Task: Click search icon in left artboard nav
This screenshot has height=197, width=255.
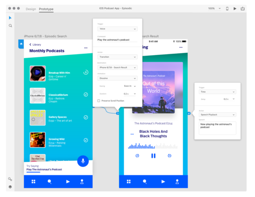Action: pos(50,182)
